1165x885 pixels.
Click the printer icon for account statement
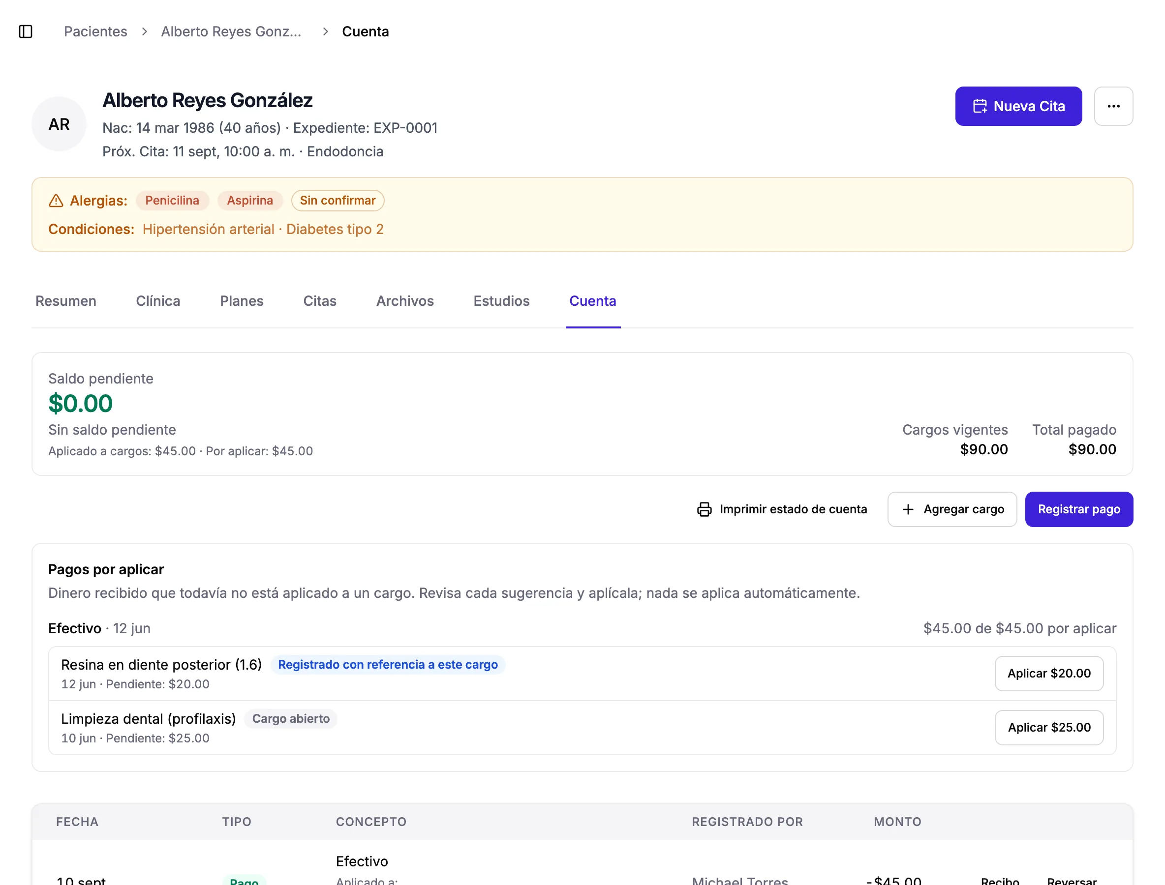704,509
